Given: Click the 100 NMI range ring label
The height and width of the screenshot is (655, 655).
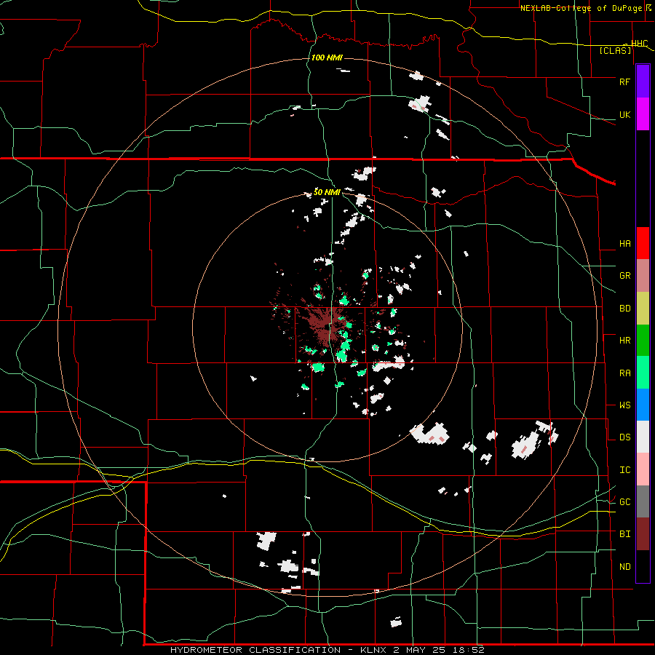Looking at the screenshot, I should (x=327, y=57).
